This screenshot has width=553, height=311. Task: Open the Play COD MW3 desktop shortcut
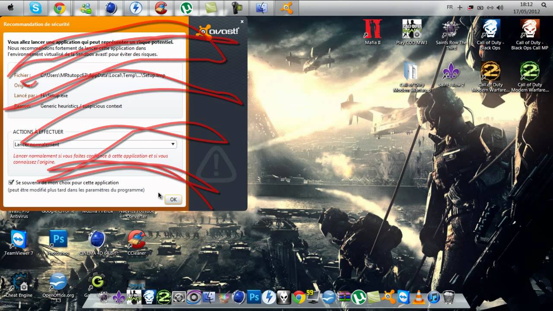pos(411,32)
